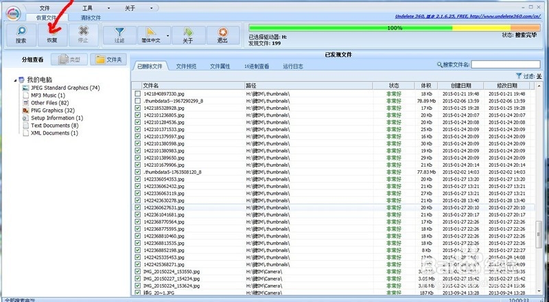The image size is (549, 302).
Task: Open the language dropdown arrow beside 简体中文
Action: pos(167,36)
